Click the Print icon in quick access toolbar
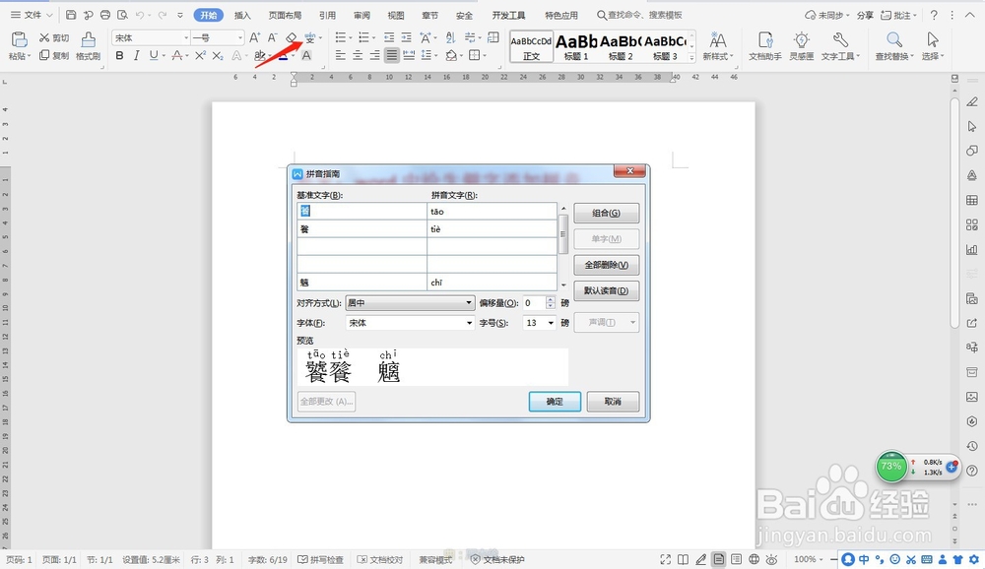The width and height of the screenshot is (985, 569). click(x=105, y=15)
